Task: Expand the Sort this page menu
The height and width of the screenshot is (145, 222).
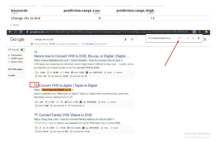Action: point(16,69)
